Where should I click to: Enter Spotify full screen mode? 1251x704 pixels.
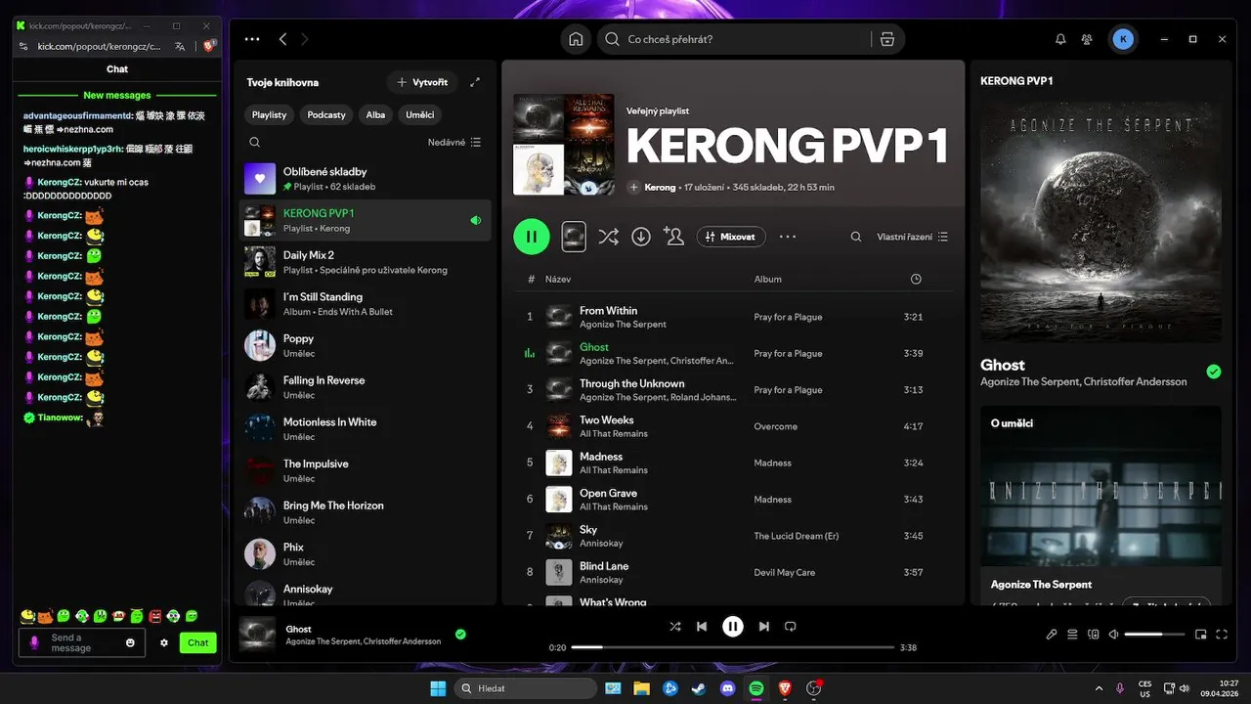click(x=1223, y=635)
